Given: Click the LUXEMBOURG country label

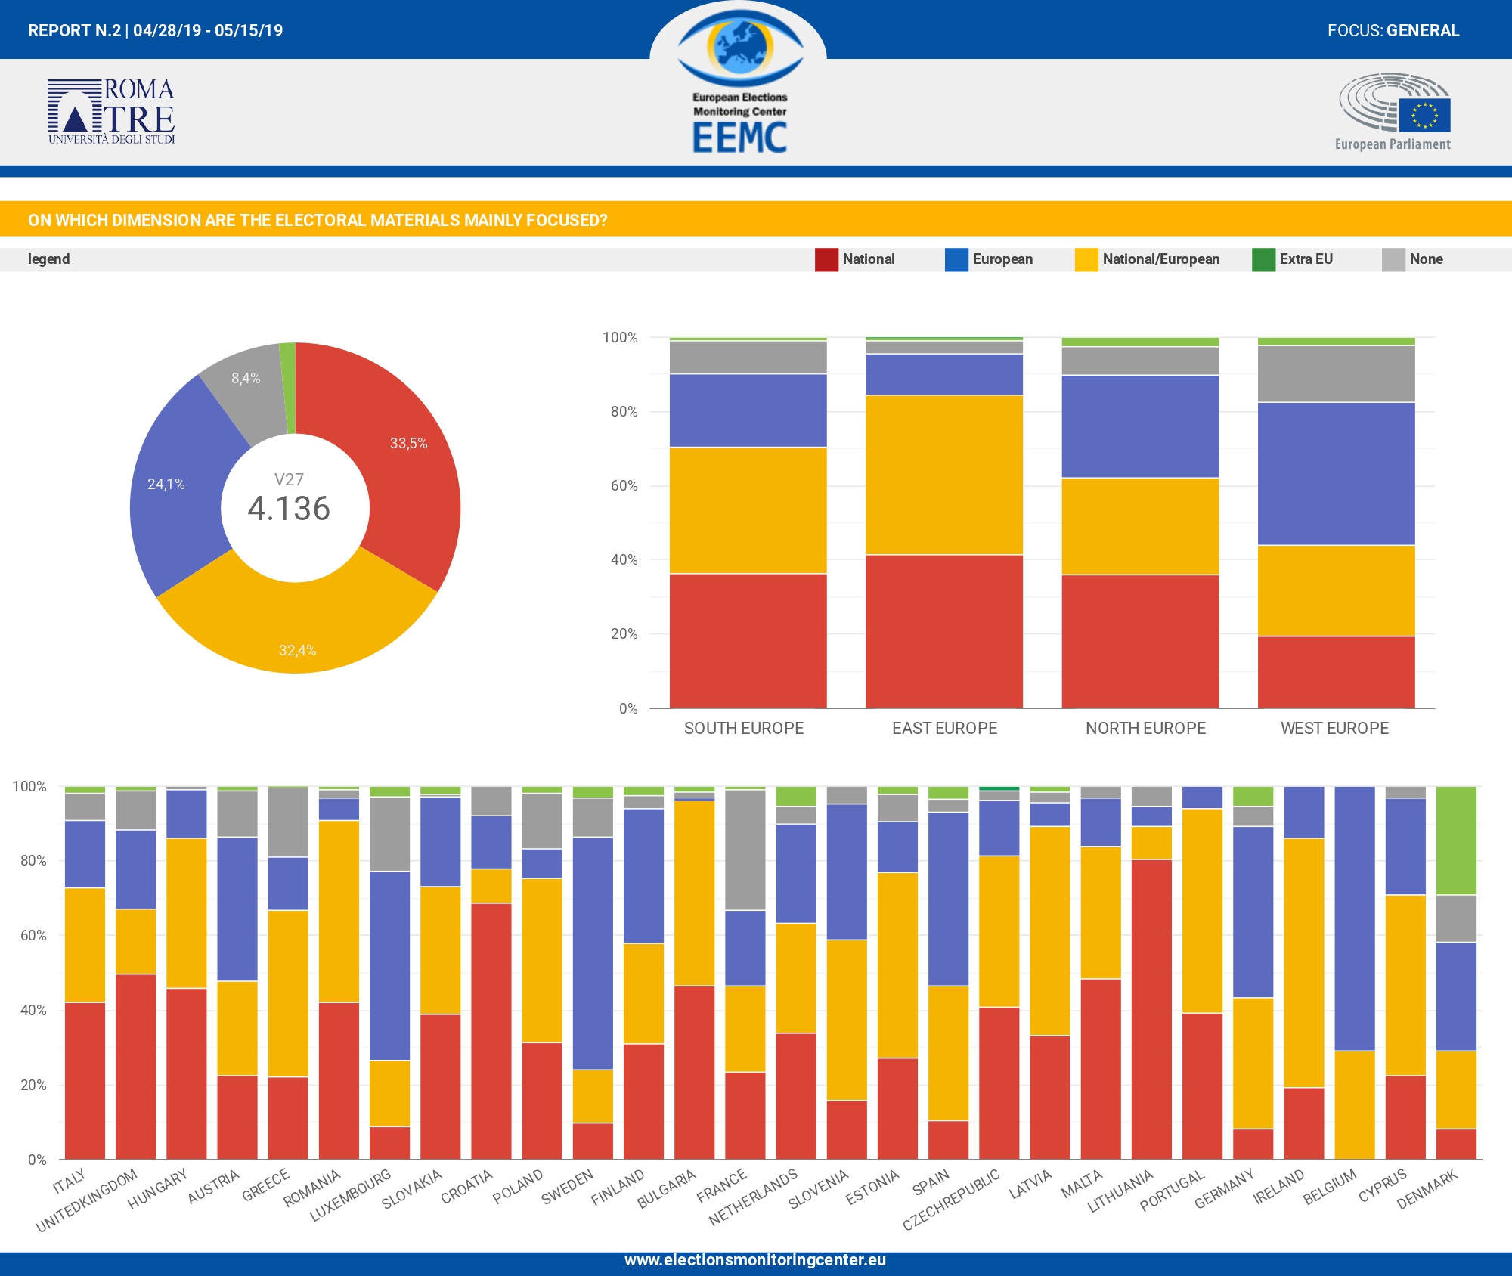Looking at the screenshot, I should pos(351,1195).
